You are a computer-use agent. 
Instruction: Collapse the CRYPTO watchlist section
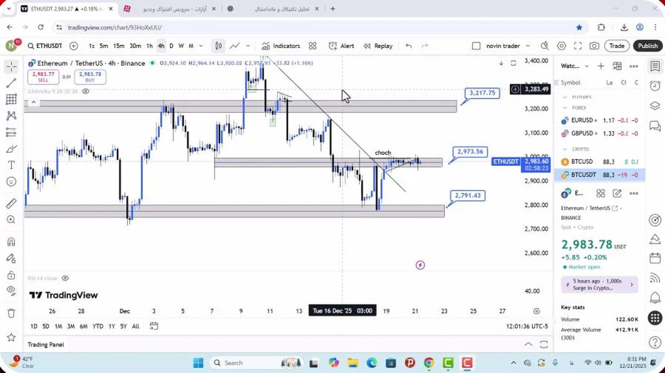click(x=565, y=149)
